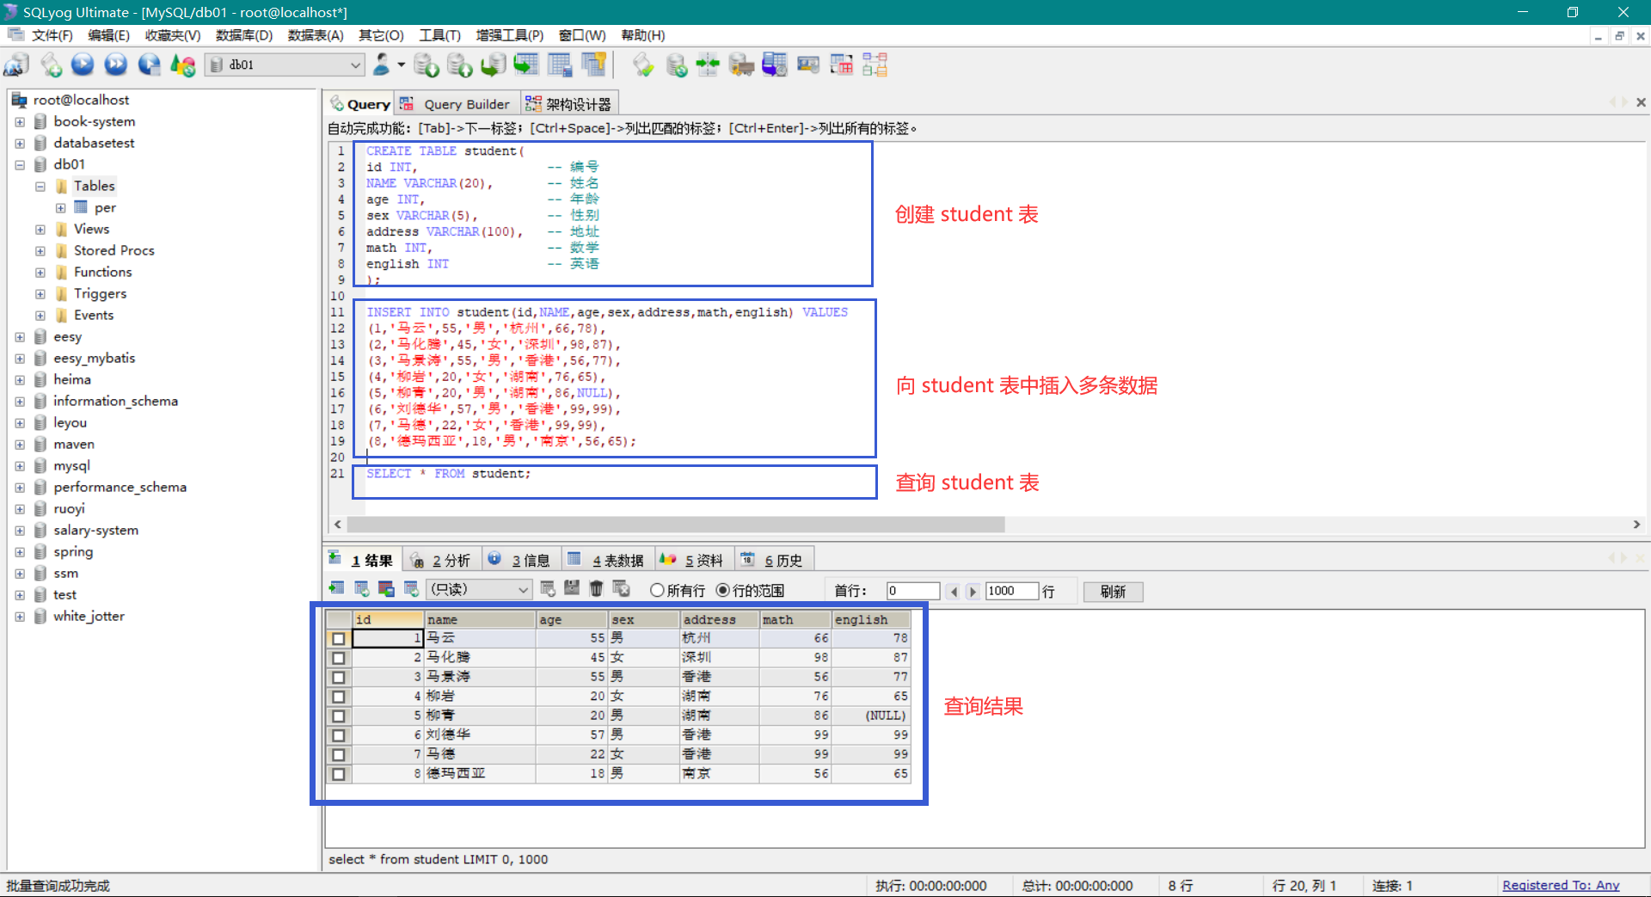This screenshot has width=1651, height=897.
Task: Click the execute all queries icon
Action: tap(115, 65)
